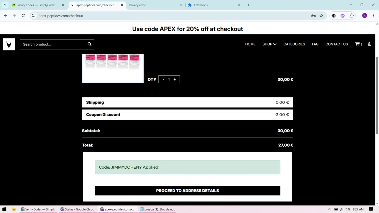Open CATEGORIES in the navigation
379x213 pixels.
click(294, 44)
